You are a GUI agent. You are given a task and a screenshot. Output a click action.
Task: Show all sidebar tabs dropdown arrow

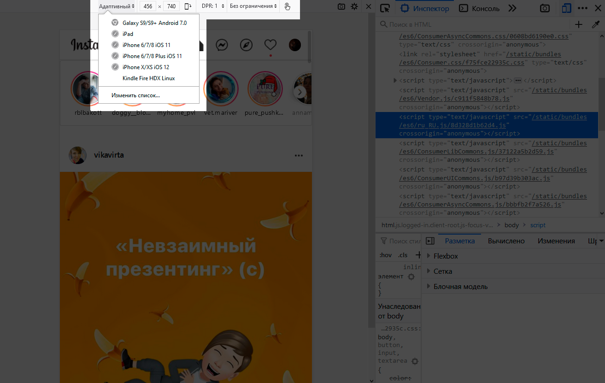pyautogui.click(x=601, y=241)
